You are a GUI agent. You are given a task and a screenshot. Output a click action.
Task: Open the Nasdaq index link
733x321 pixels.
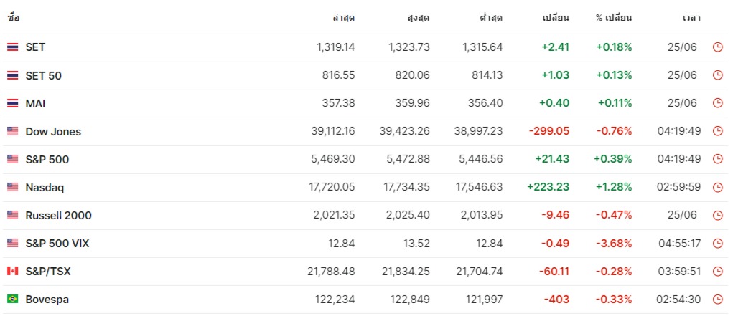45,187
